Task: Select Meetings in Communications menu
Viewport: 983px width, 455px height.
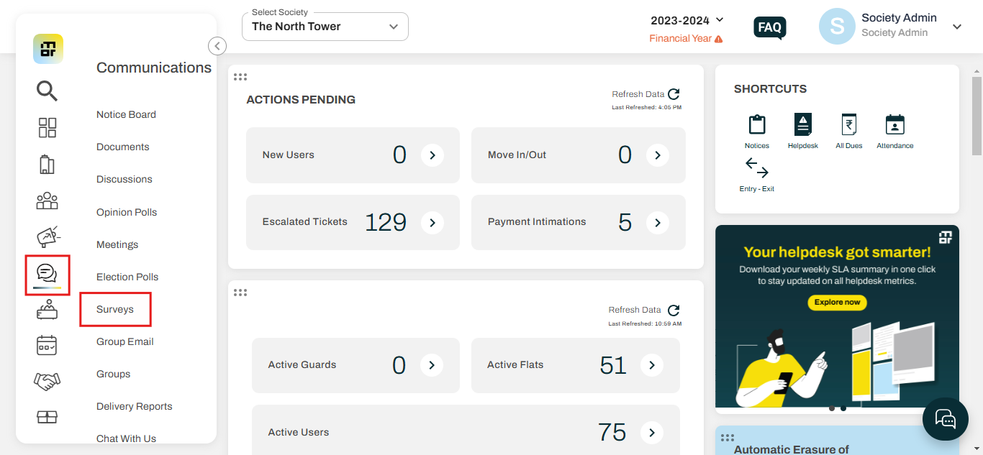Action: point(117,245)
